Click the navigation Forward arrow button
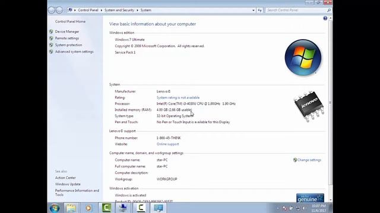Viewport: 380px width, 213px height. 59,10
